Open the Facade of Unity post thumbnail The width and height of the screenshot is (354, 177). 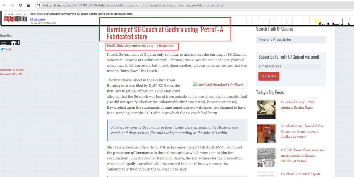pos(266,110)
